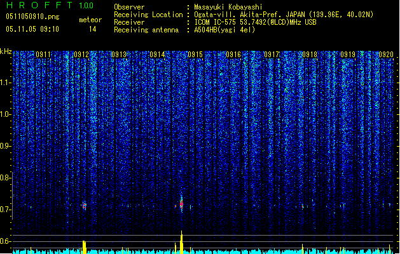This screenshot has height=254, width=400.
Task: Click the red meteor echo near 0912
Action: [84, 206]
